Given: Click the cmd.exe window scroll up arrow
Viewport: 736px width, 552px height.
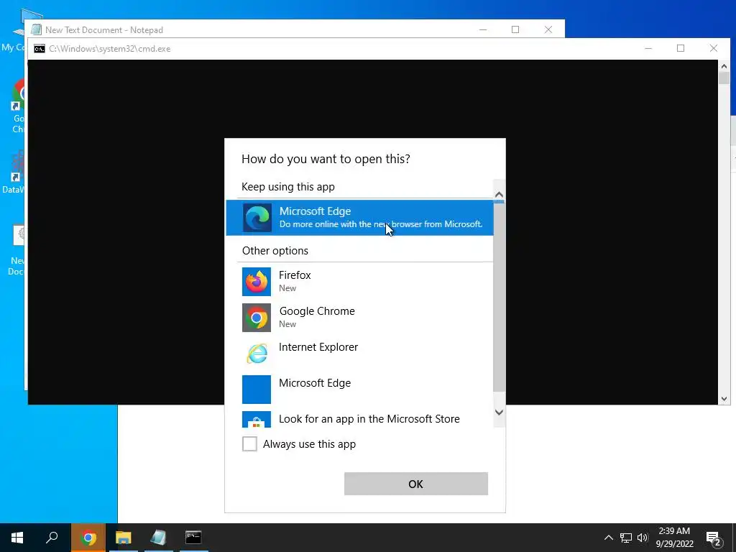Looking at the screenshot, I should pos(724,66).
